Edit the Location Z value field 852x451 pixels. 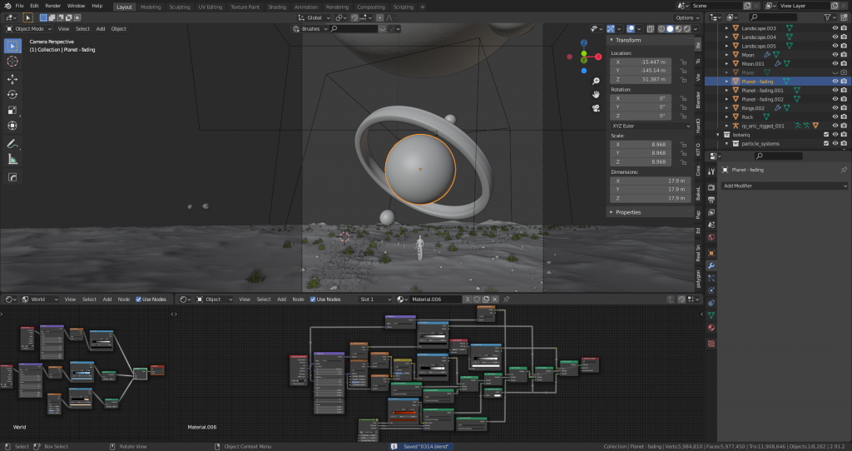pyautogui.click(x=641, y=79)
